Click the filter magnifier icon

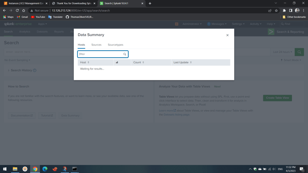click(125, 54)
